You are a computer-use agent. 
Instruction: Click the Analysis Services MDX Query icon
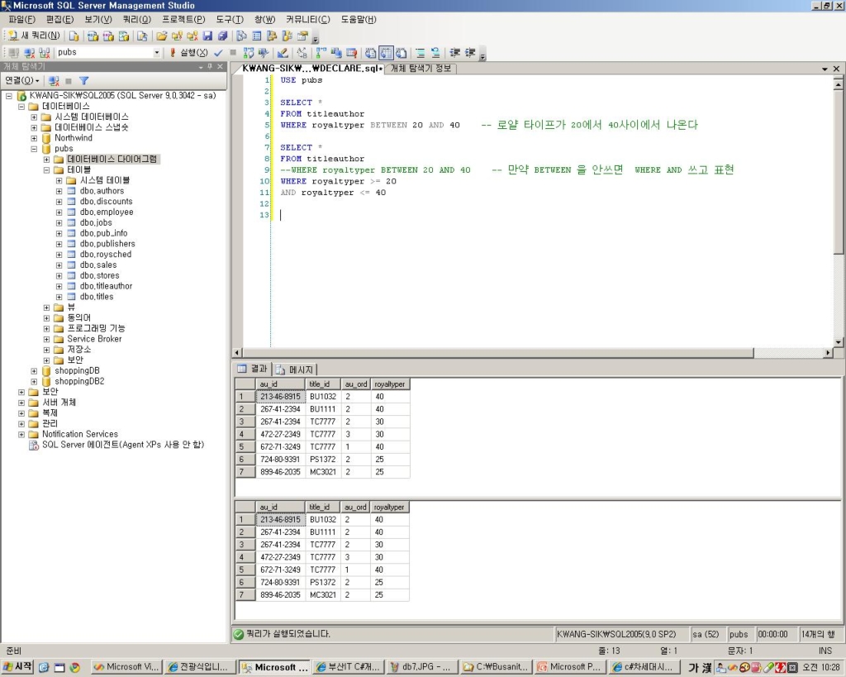93,36
